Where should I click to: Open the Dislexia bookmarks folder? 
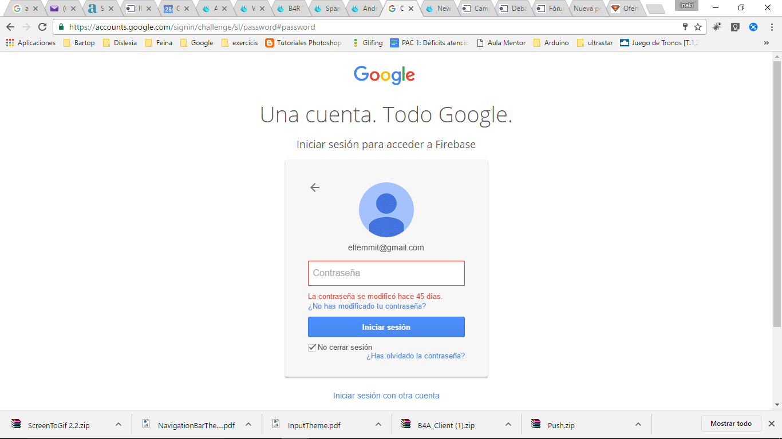coord(120,43)
